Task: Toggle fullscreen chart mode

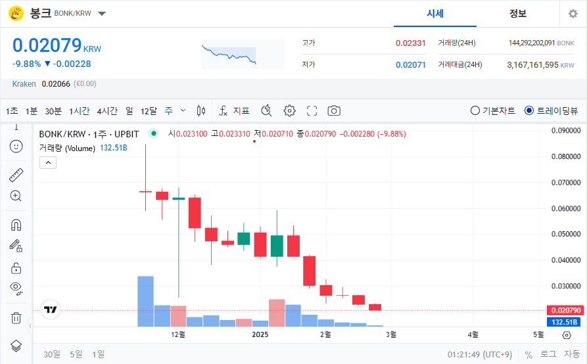Action: pyautogui.click(x=312, y=111)
